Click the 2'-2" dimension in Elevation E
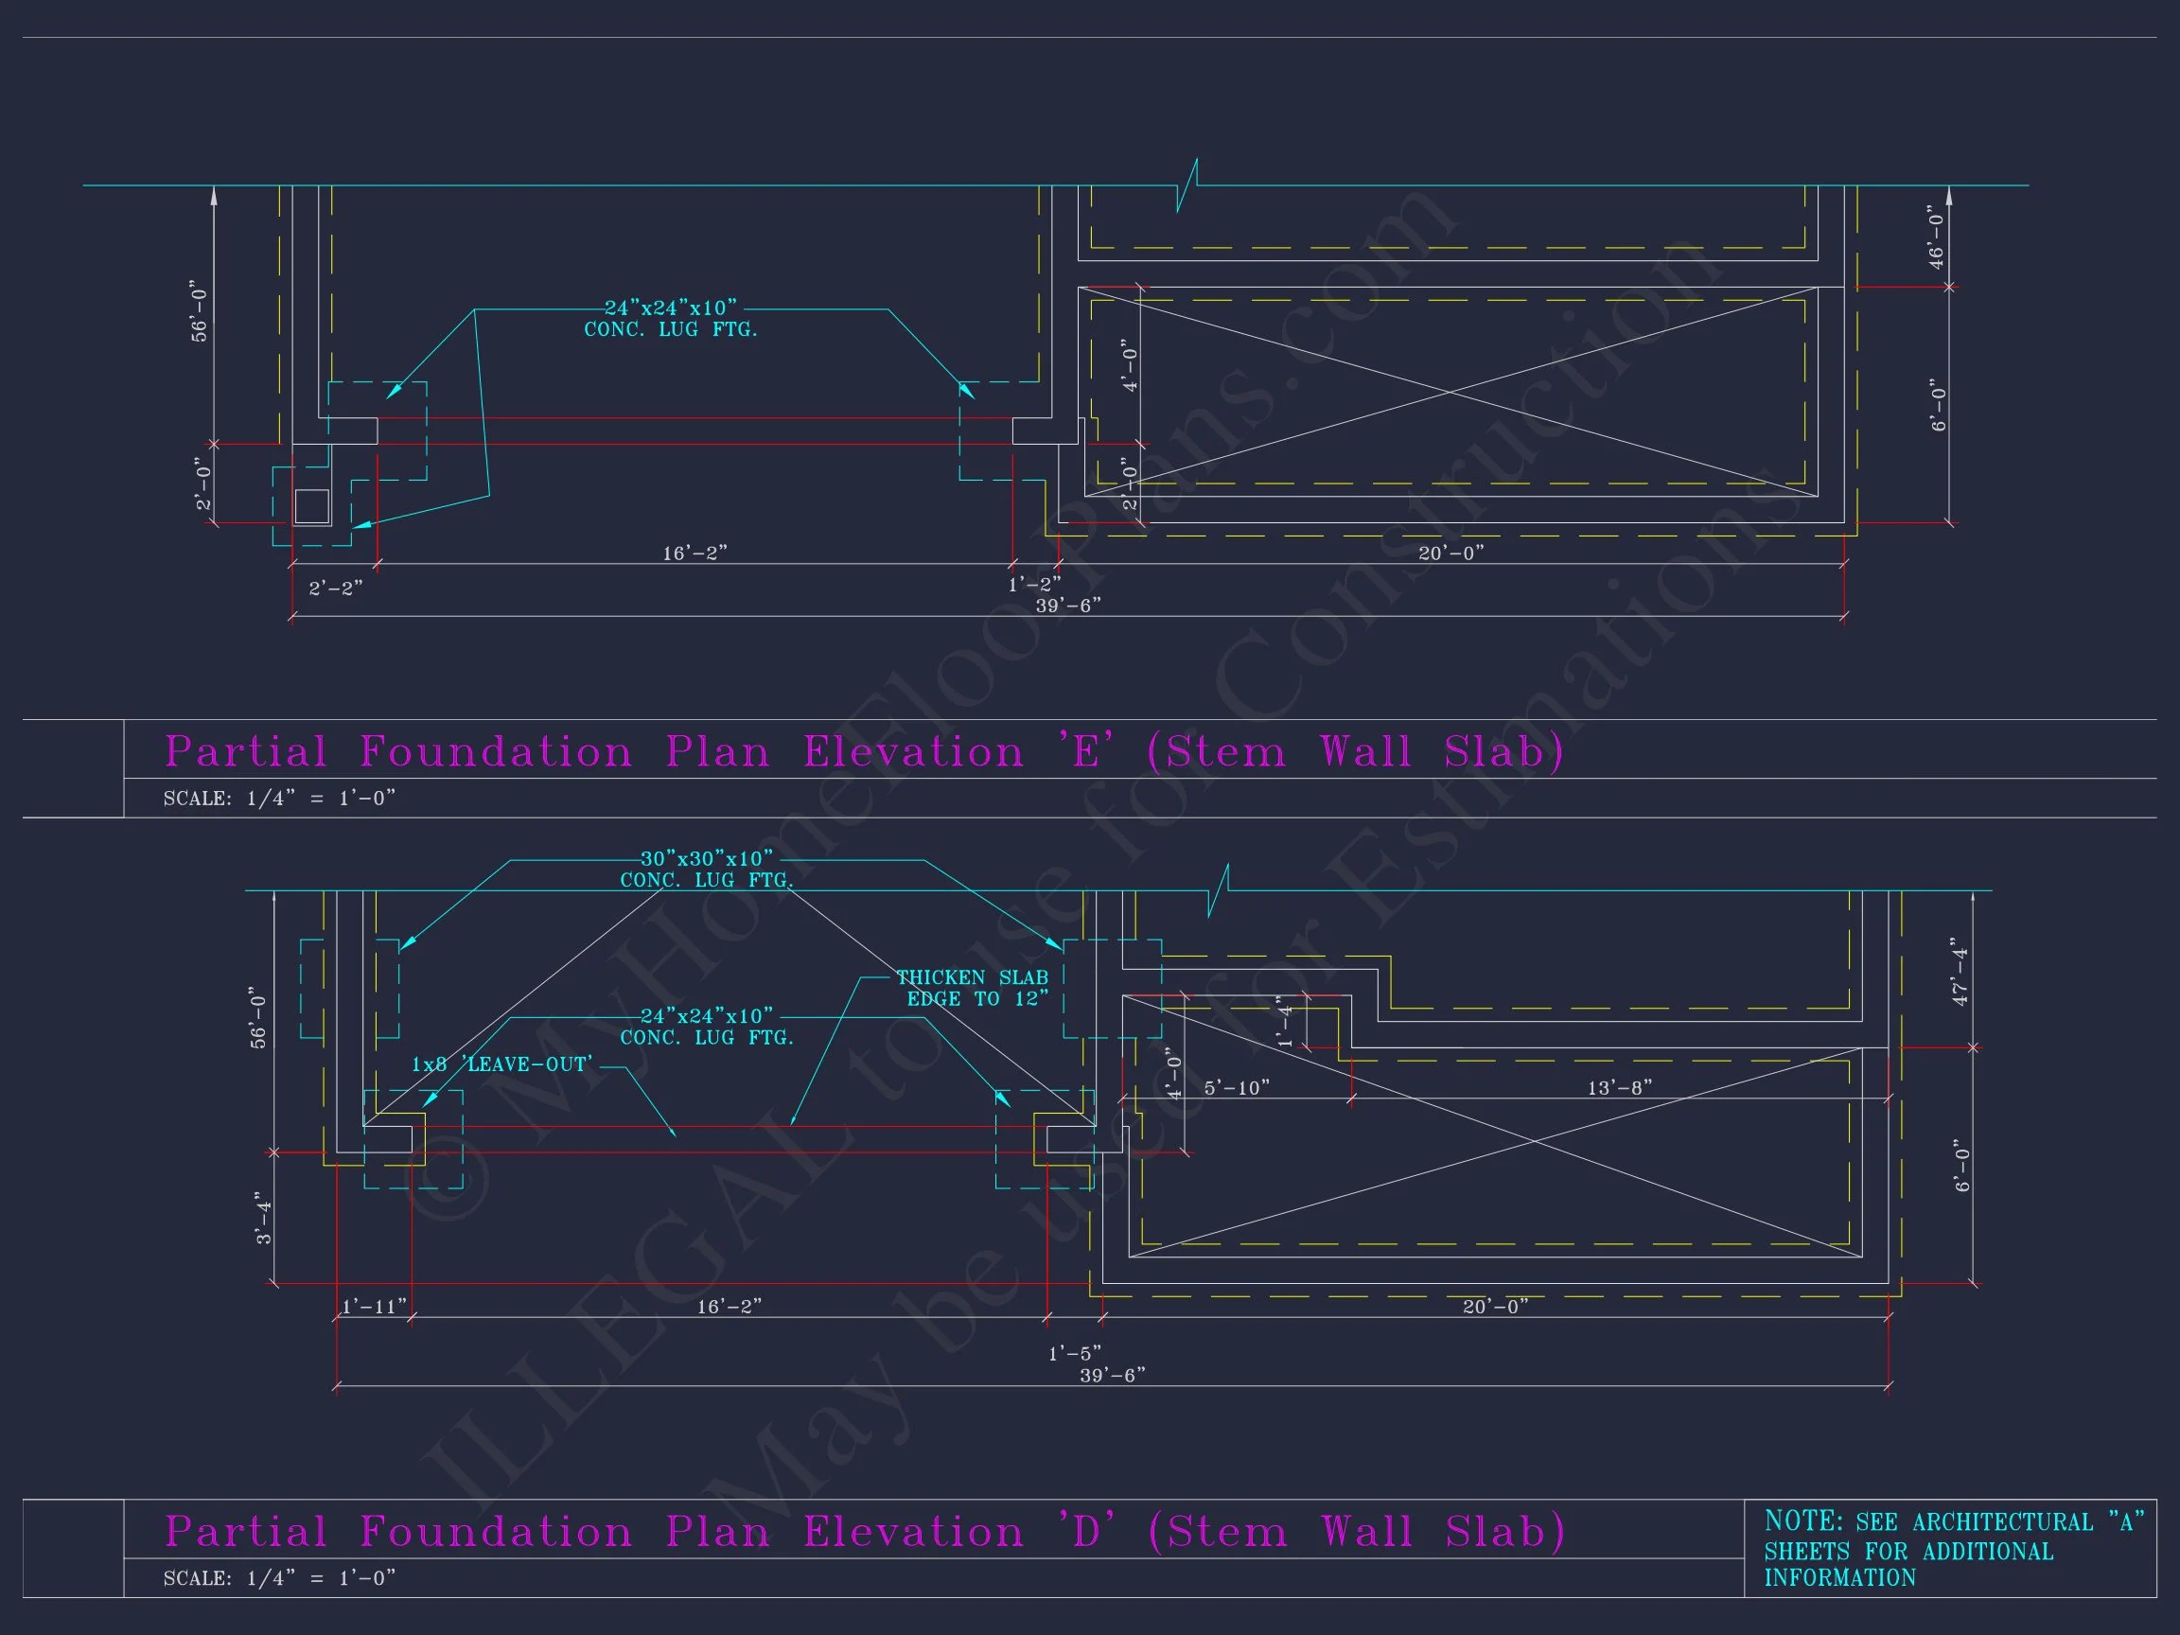The height and width of the screenshot is (1635, 2180). 336,589
